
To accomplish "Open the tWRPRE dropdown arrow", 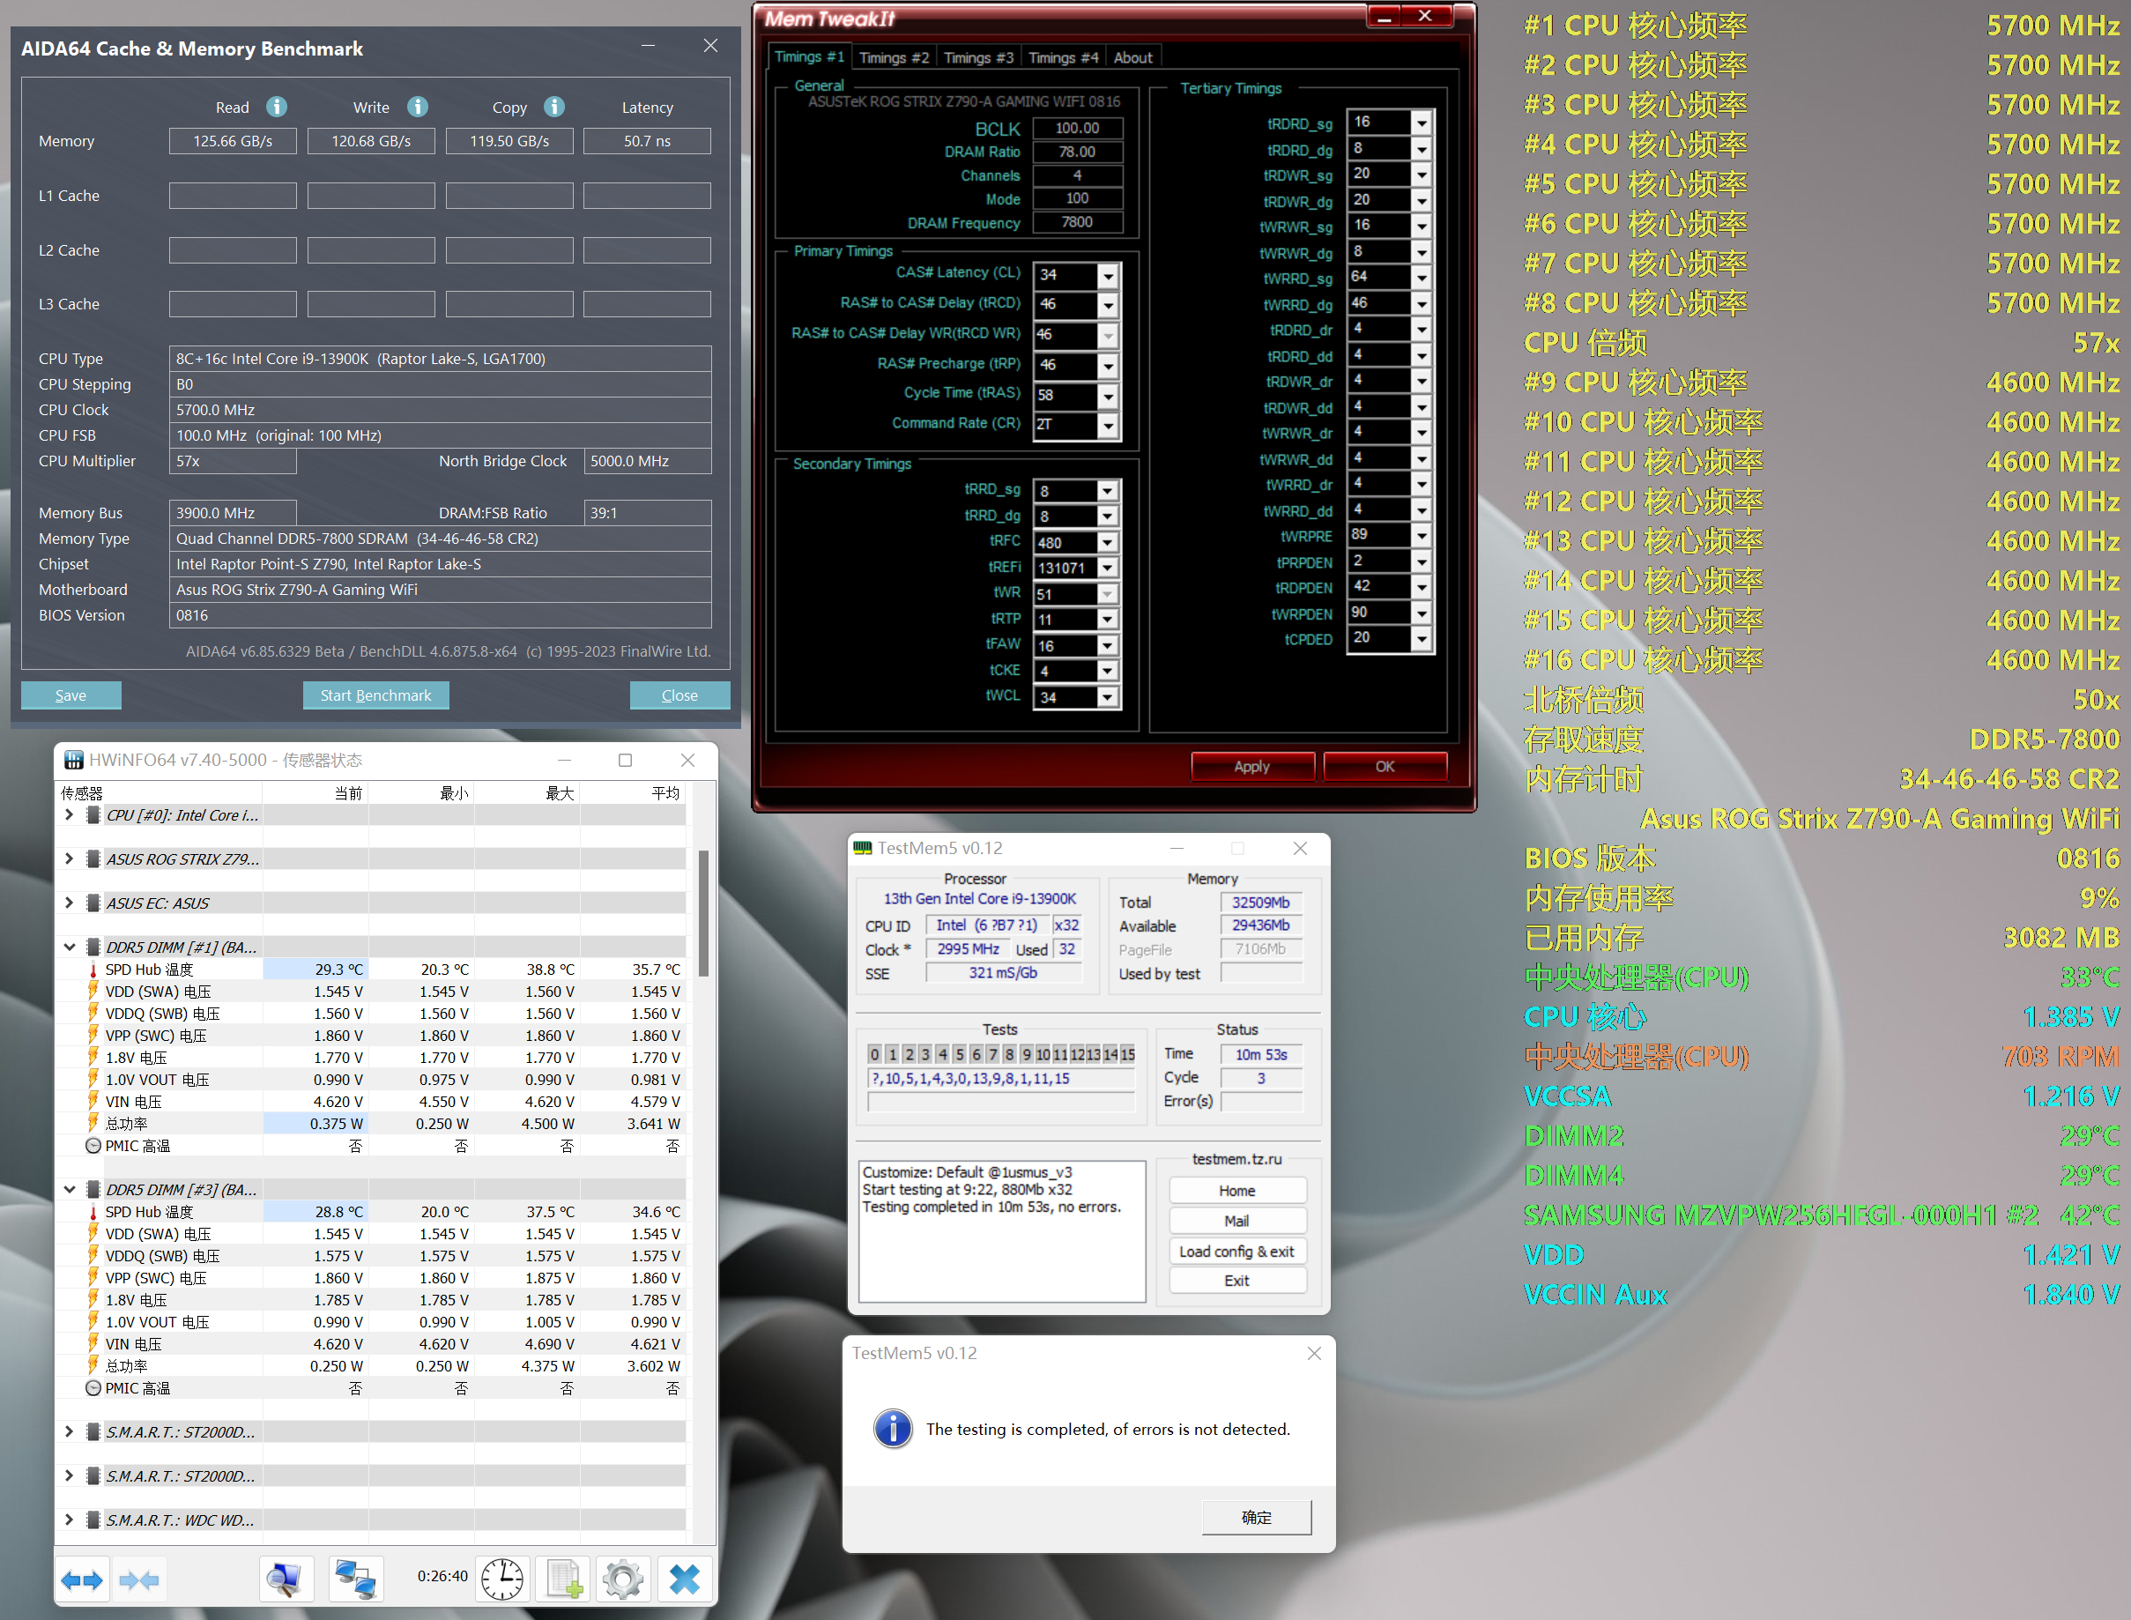I will pyautogui.click(x=1422, y=535).
